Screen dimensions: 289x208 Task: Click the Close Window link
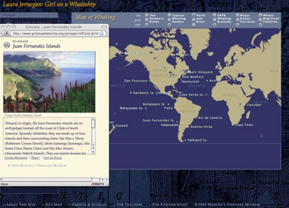16,158
